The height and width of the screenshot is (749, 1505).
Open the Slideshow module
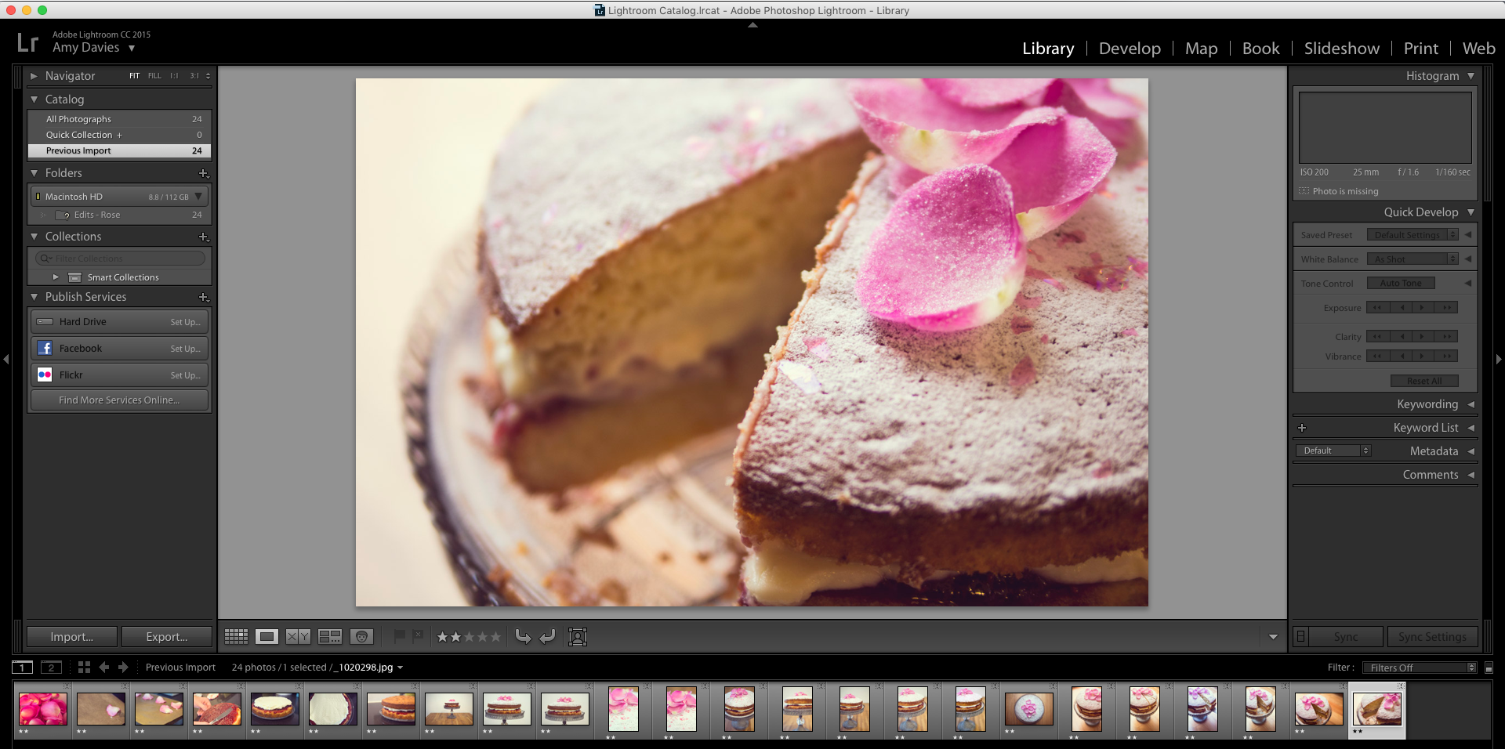[x=1341, y=48]
